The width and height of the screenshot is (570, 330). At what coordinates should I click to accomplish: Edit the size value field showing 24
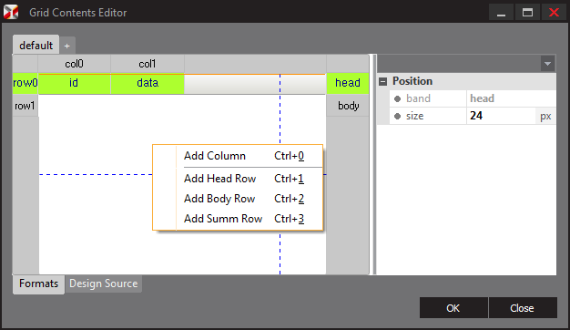coord(501,116)
